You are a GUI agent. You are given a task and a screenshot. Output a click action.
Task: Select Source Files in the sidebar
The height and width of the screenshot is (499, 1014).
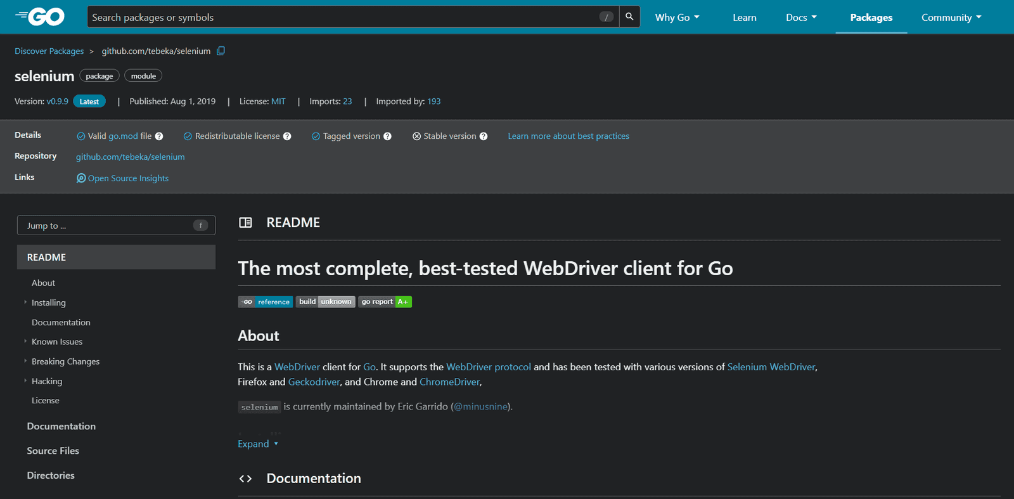pos(53,451)
